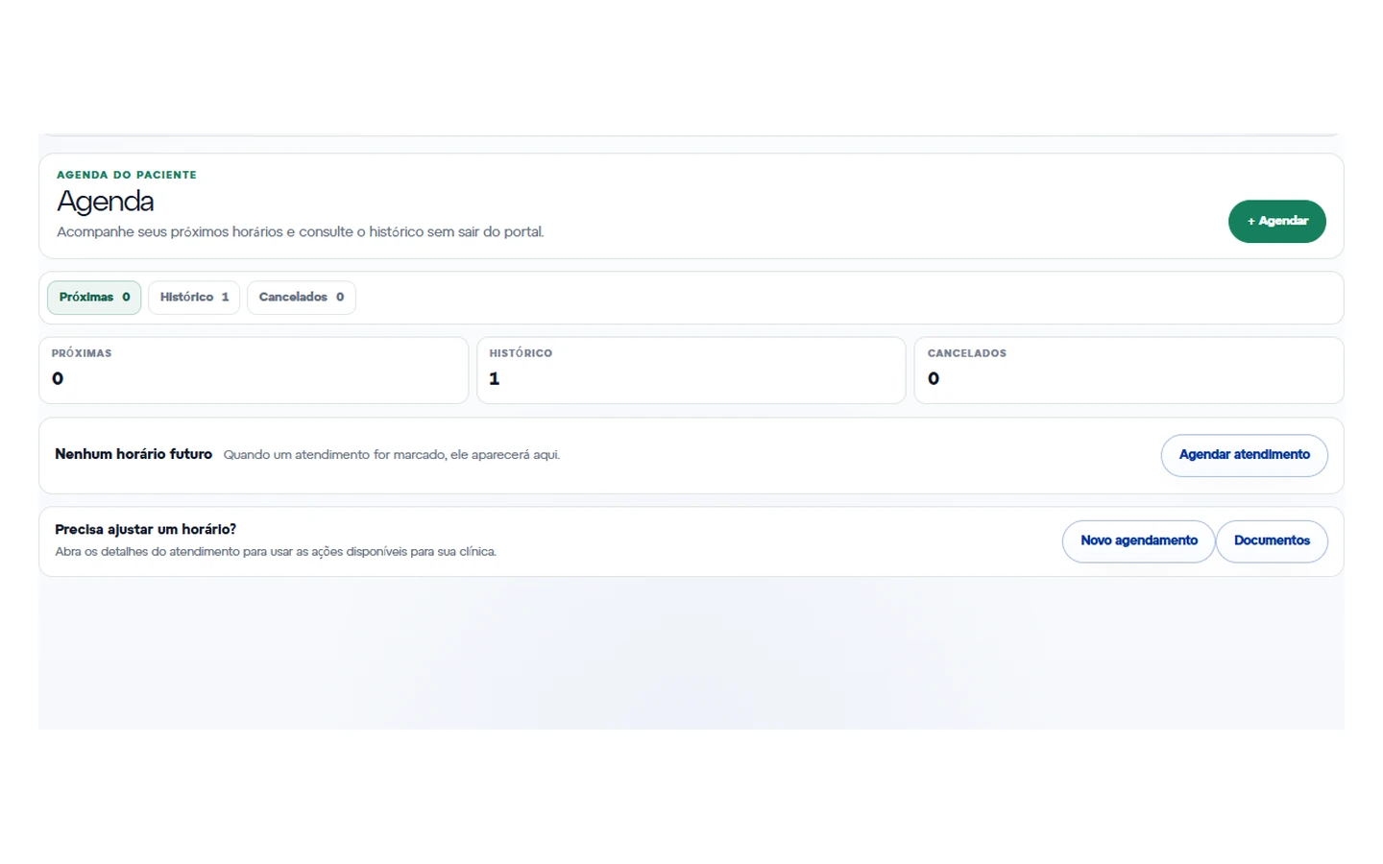The image size is (1383, 864).
Task: Click the 'Agenda' page heading
Action: 106,202
